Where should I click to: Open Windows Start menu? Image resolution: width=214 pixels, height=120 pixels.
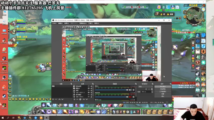click(x=3, y=118)
